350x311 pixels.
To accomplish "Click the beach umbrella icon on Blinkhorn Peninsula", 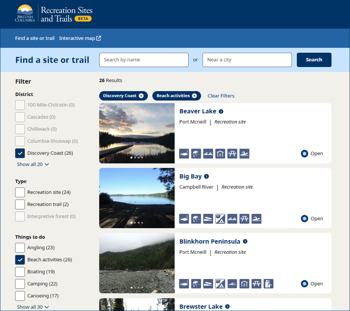I will [196, 284].
